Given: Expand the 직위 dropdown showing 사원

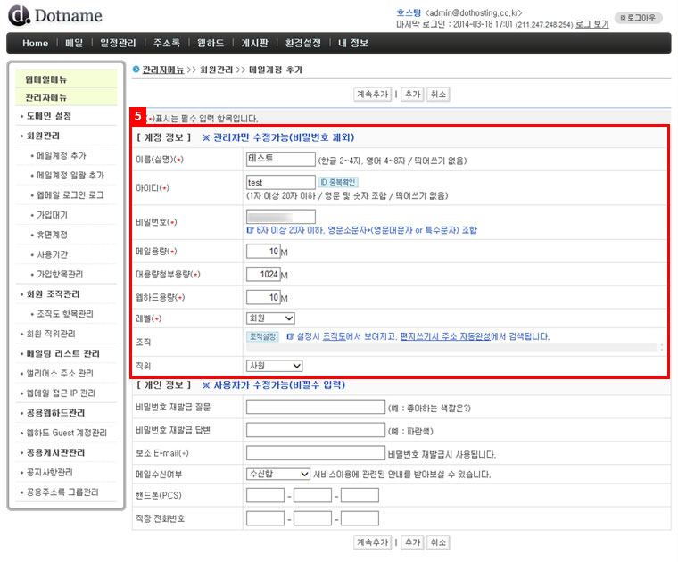Looking at the screenshot, I should 274,365.
